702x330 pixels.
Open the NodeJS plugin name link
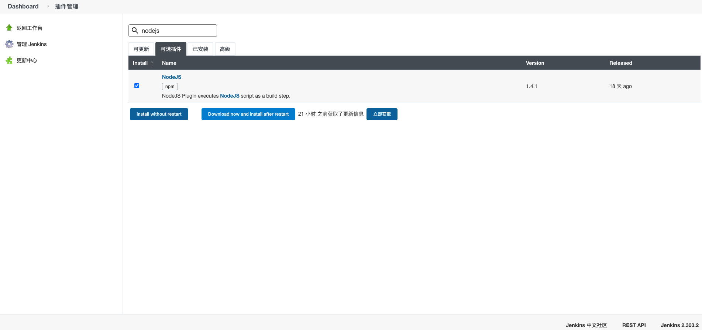172,77
